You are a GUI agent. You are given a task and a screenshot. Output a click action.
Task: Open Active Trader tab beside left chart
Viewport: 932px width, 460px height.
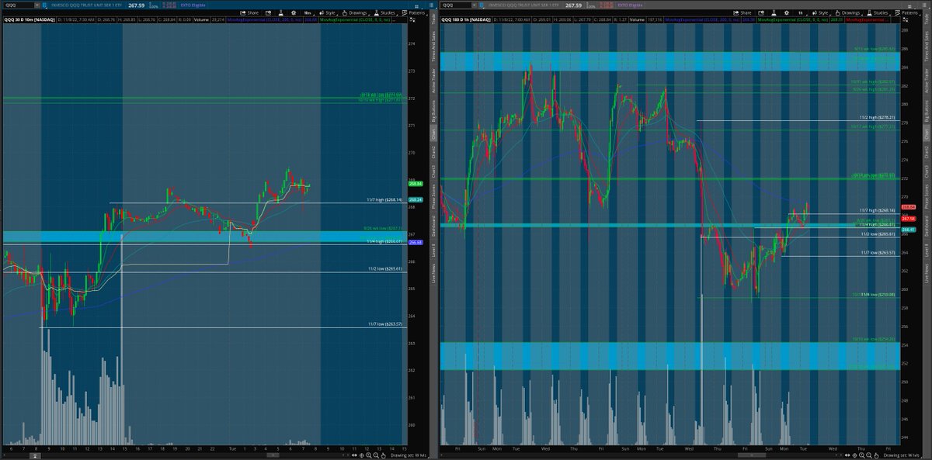[433, 81]
